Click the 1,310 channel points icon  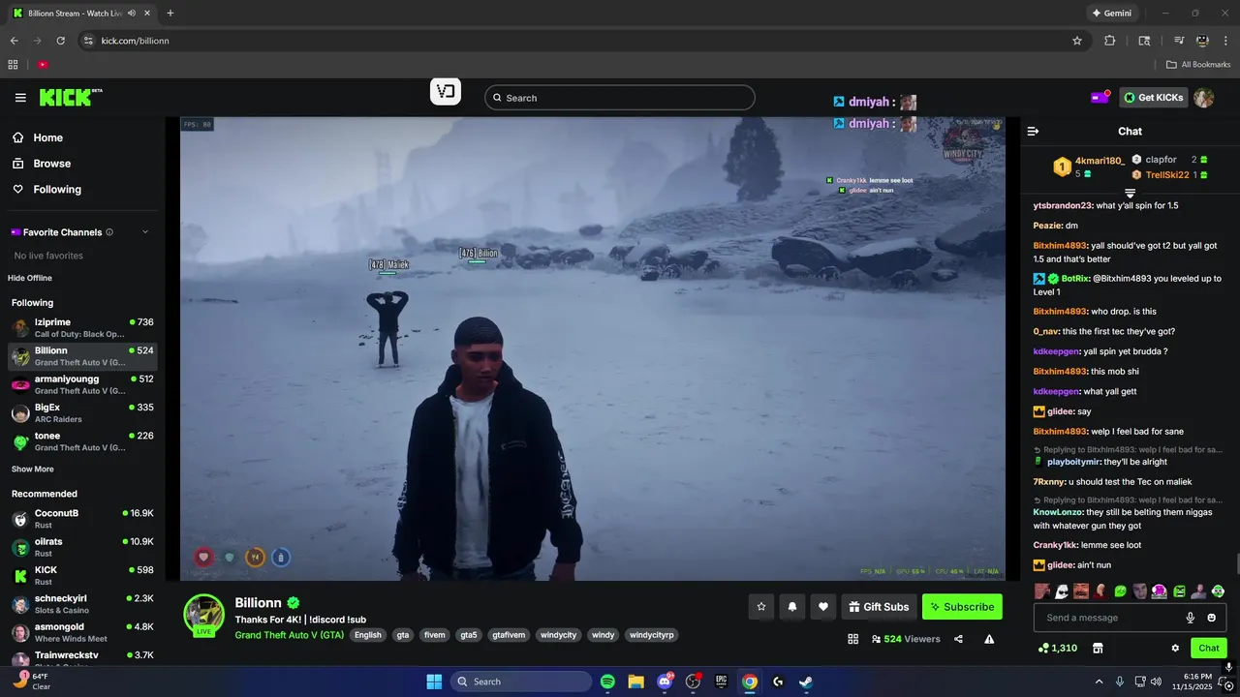(x=1057, y=648)
